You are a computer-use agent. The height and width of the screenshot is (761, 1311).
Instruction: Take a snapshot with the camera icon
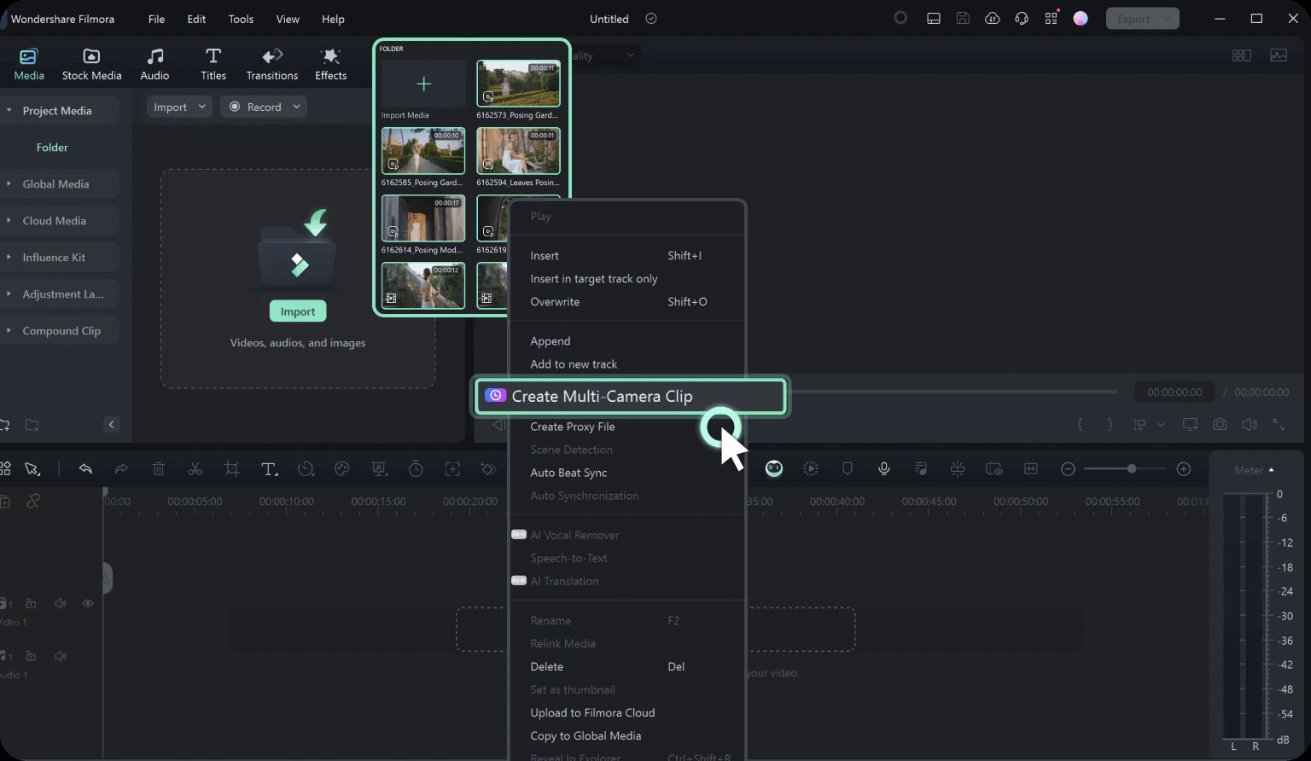(x=1220, y=424)
